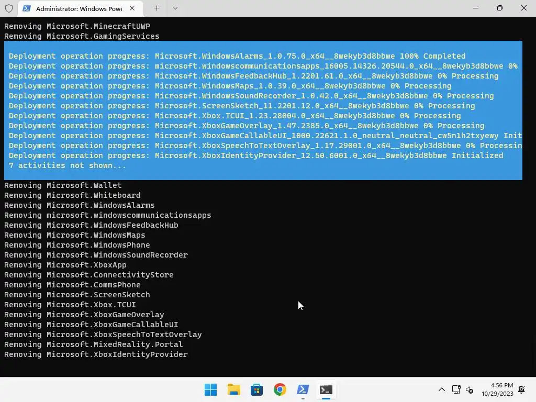The image size is (536, 402).
Task: Click the line "Removing Microsoft.WindowsAlarms"
Action: coord(80,205)
